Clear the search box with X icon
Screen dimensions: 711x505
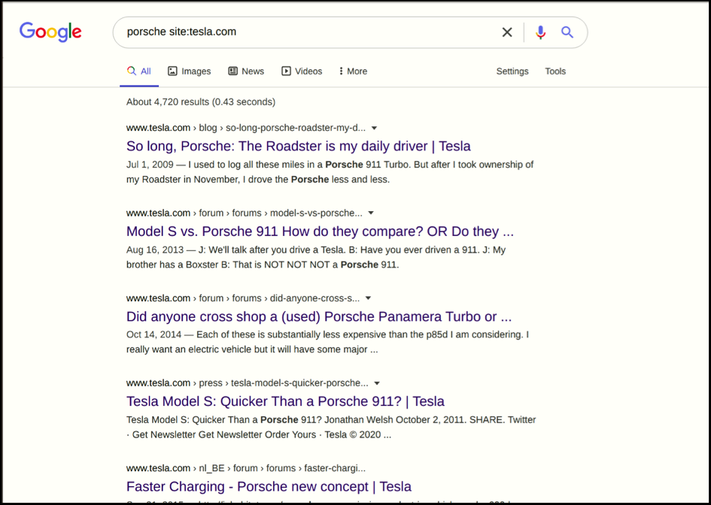(507, 32)
